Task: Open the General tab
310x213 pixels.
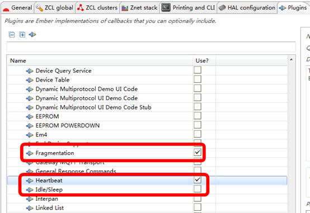Action: [x=17, y=8]
